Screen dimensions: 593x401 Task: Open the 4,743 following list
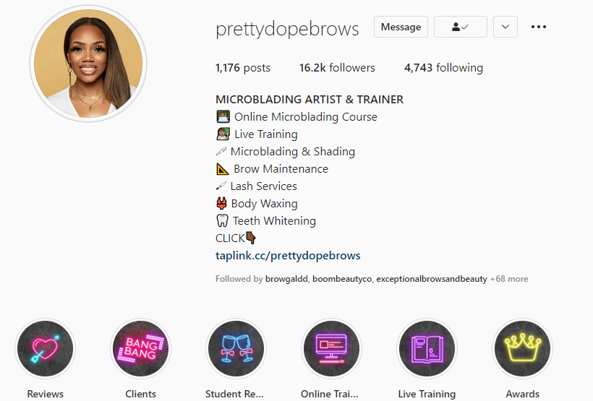[x=443, y=68]
